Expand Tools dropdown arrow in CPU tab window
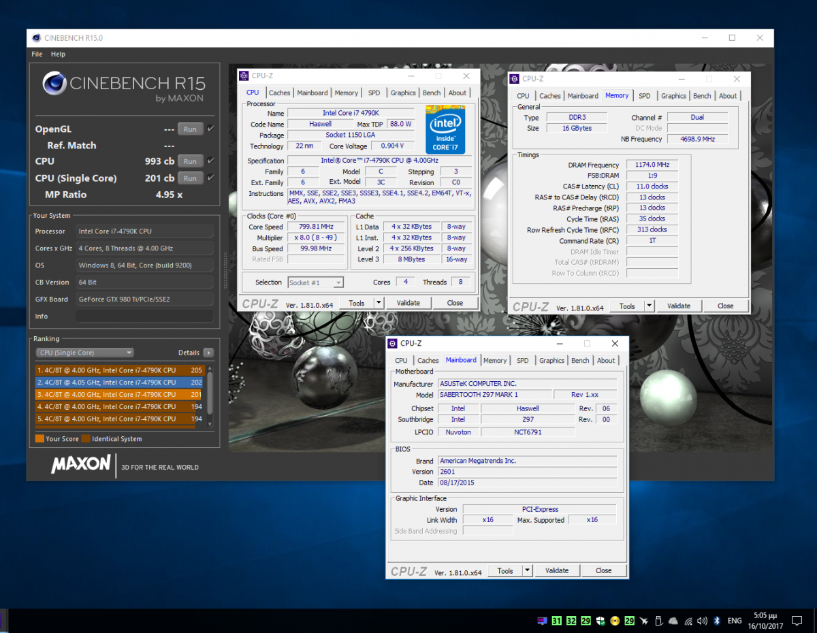 click(379, 303)
